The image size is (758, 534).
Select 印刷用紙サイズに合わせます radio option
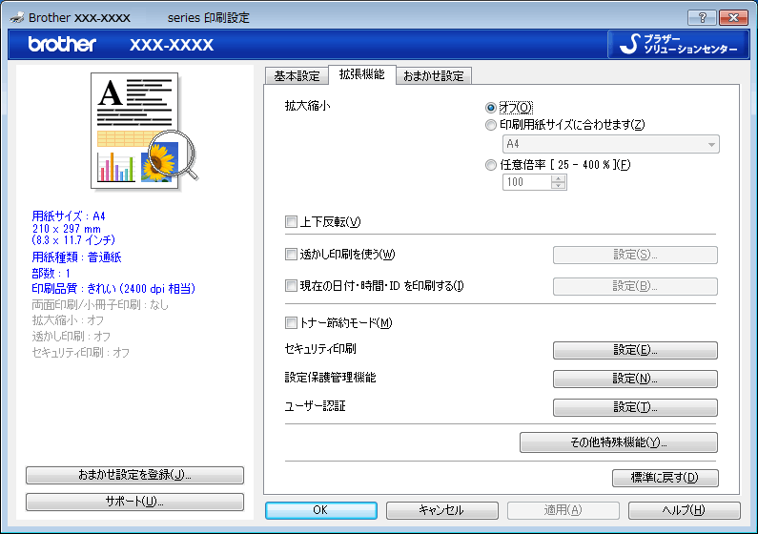coord(491,125)
